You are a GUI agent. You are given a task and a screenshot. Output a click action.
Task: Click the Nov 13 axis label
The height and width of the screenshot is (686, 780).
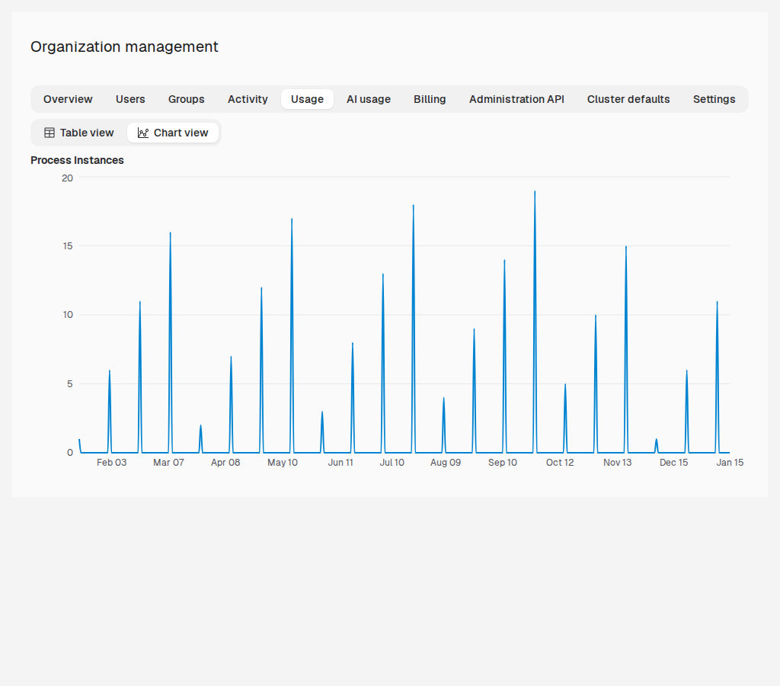[x=617, y=463]
